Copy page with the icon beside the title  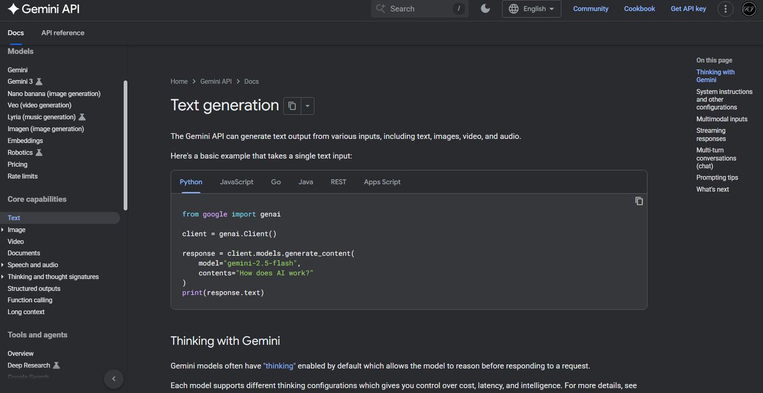(x=292, y=106)
